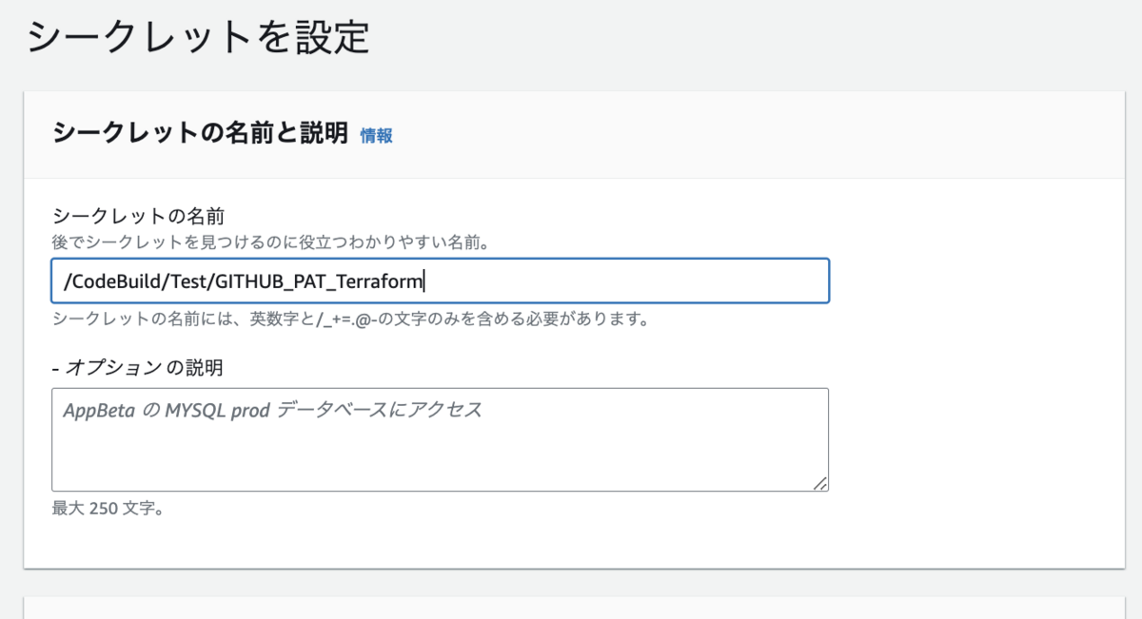Open the 情報 info link
The height and width of the screenshot is (619, 1142).
[376, 135]
